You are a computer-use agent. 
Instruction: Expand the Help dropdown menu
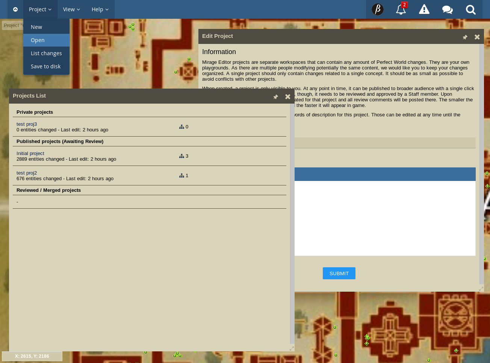pos(100,9)
